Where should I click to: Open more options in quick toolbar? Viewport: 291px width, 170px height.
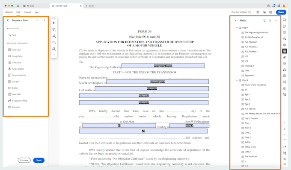pos(54,55)
